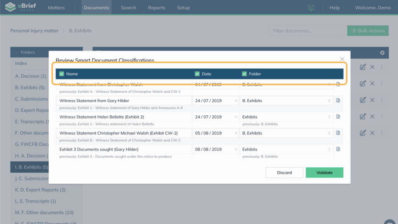Click document icon for Gary Hilder statement
Screen dimensions: 398x224
(338, 101)
